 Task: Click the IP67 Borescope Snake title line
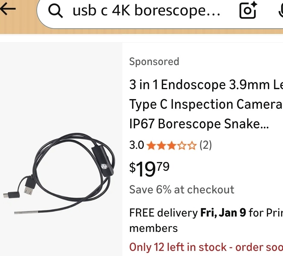coord(199,124)
